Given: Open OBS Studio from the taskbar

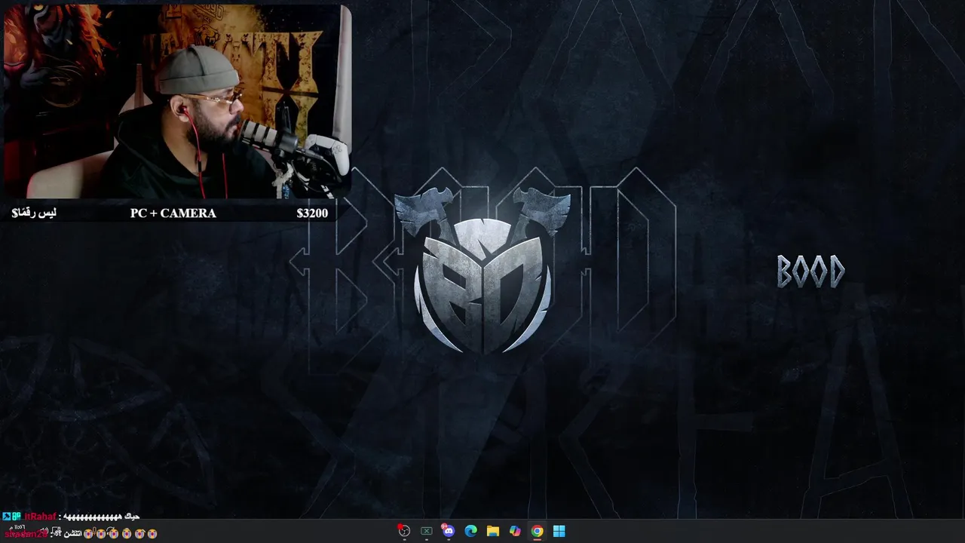Looking at the screenshot, I should (404, 531).
